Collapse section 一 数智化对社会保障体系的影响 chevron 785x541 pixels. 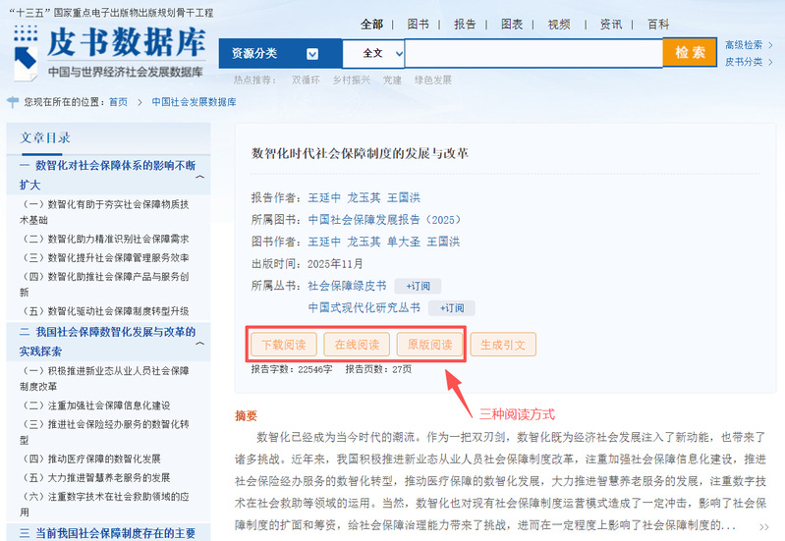tap(200, 177)
